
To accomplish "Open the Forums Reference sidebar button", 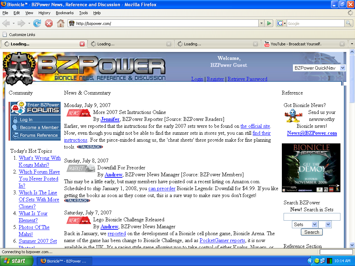I will (x=35, y=135).
